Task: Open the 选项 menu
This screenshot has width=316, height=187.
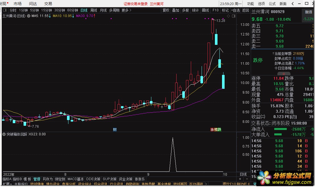Action: [261, 4]
